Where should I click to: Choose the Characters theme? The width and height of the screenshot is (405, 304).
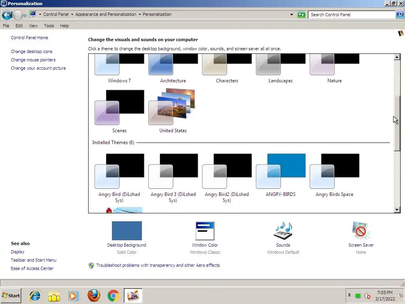[x=227, y=68]
